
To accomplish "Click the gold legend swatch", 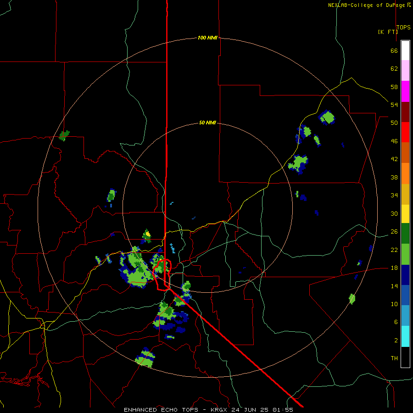I will tap(405, 194).
